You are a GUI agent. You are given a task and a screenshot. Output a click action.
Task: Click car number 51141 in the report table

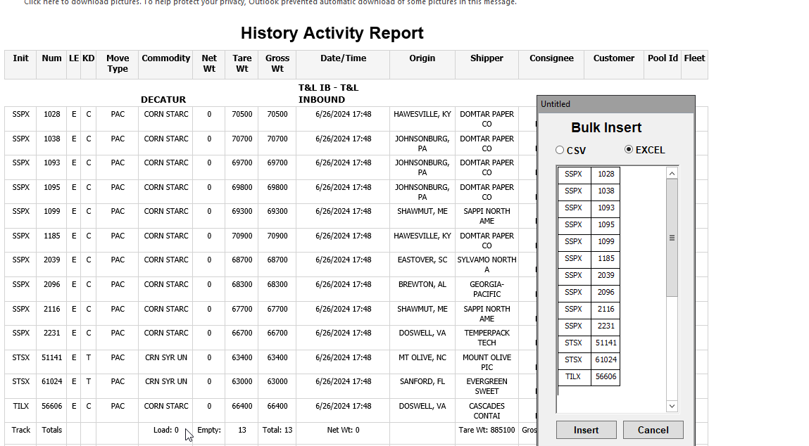tap(51, 358)
